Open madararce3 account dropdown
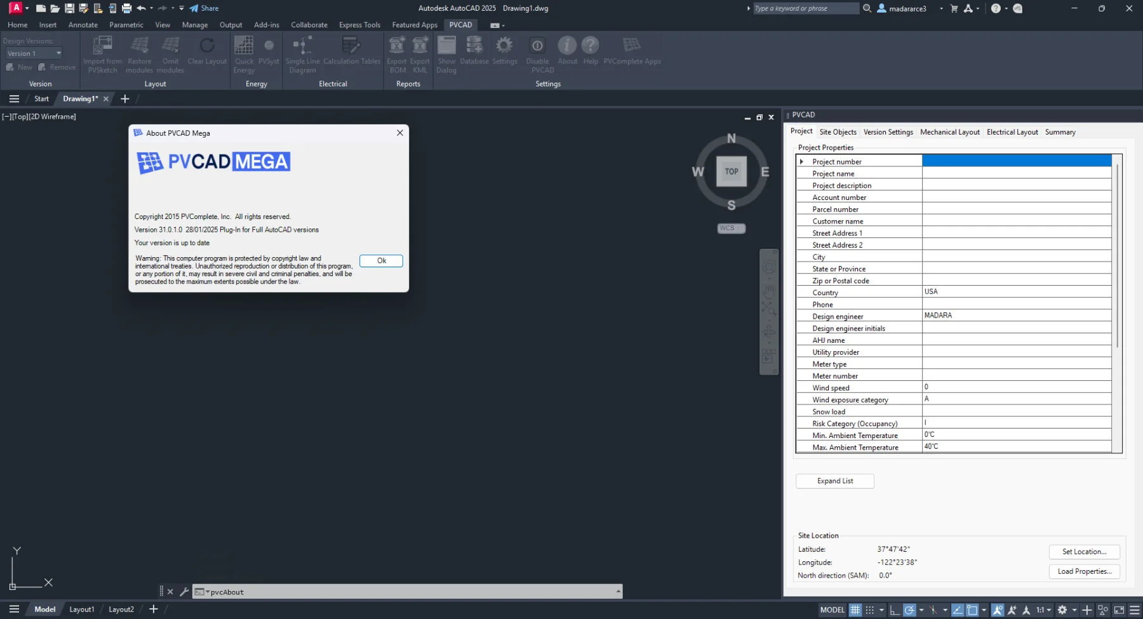The image size is (1143, 619). click(x=941, y=9)
